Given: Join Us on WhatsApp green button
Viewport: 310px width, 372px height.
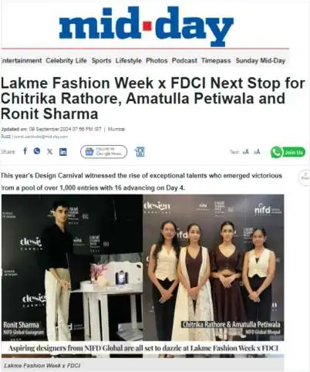Looking at the screenshot, I should (x=288, y=152).
